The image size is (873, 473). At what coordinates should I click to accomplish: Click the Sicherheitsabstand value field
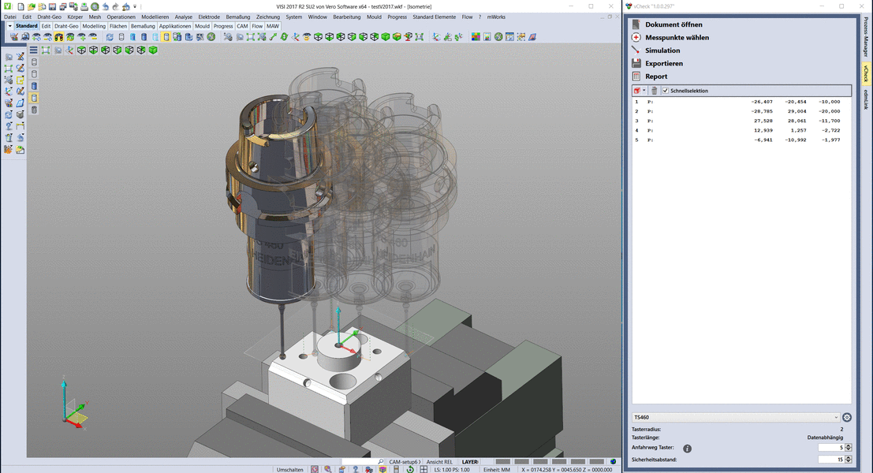pyautogui.click(x=831, y=460)
